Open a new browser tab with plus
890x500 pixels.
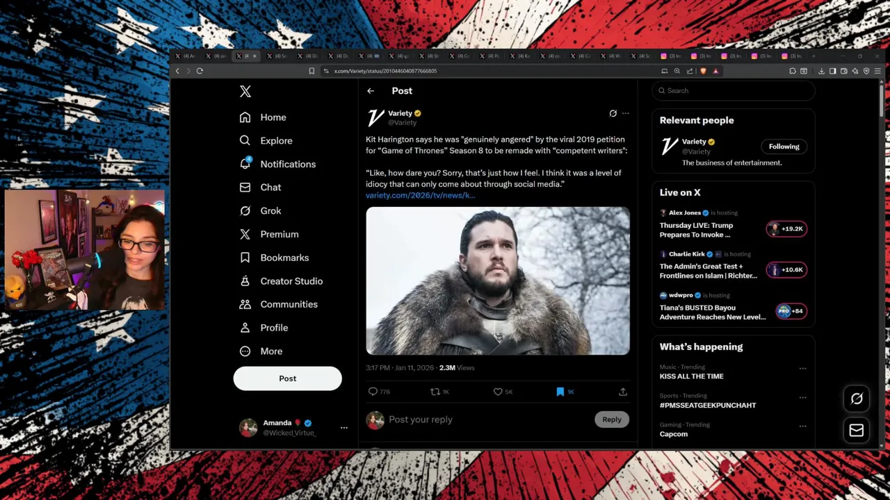point(814,56)
